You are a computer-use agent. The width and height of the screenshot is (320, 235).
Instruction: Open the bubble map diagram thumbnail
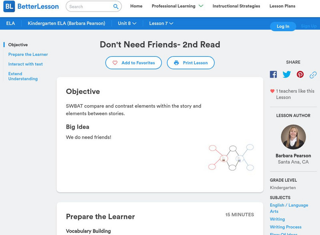coord(231,158)
